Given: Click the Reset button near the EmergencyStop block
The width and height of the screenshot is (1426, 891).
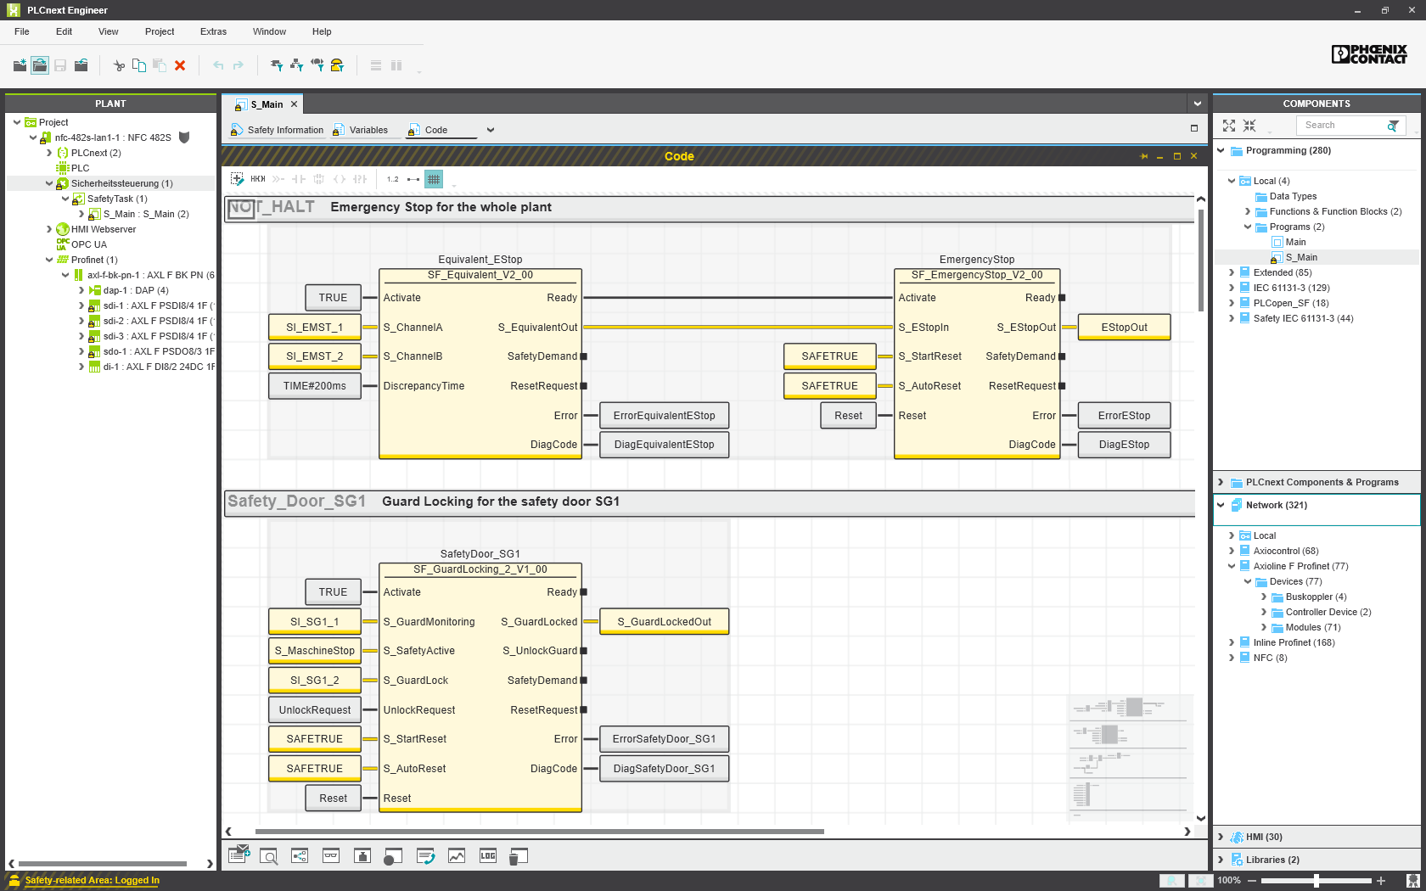Looking at the screenshot, I should tap(848, 415).
